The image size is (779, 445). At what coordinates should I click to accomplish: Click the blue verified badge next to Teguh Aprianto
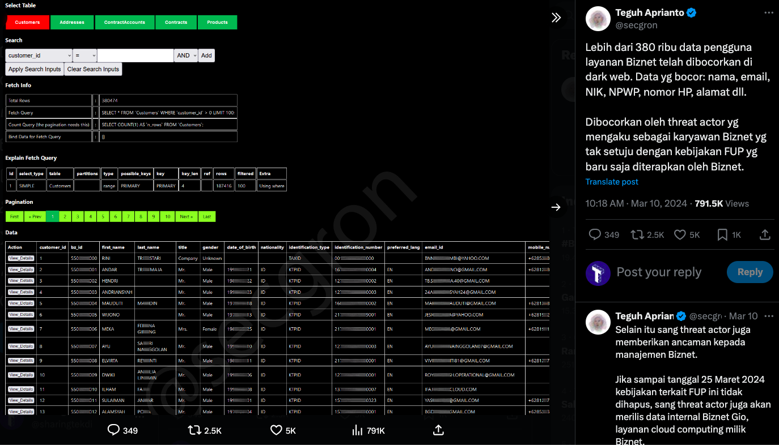691,12
